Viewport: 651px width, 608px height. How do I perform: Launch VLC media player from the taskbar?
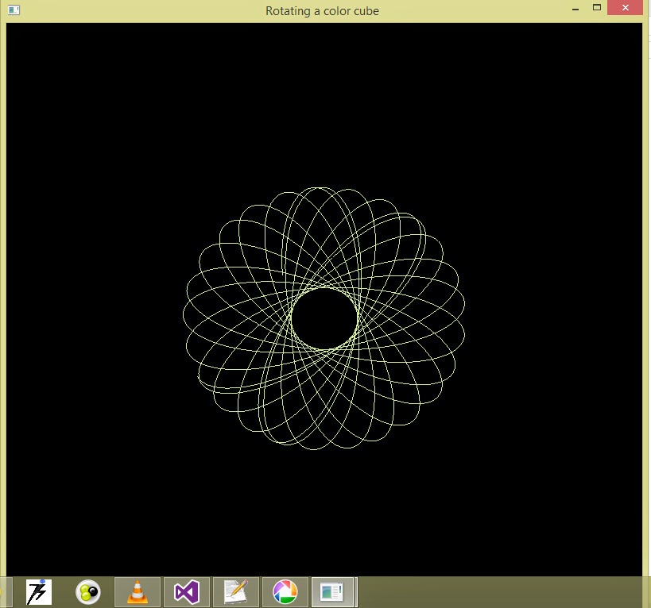click(137, 591)
